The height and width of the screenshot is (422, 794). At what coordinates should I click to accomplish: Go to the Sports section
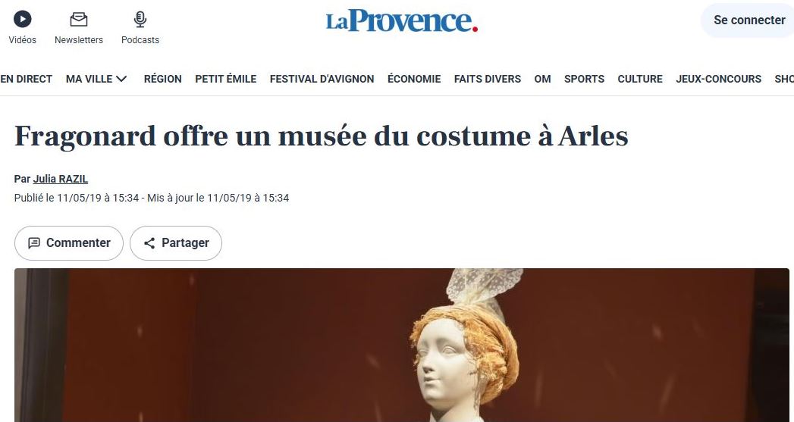[x=585, y=79]
